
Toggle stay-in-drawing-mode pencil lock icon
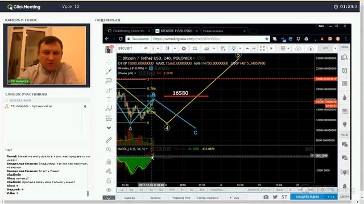coord(109,171)
